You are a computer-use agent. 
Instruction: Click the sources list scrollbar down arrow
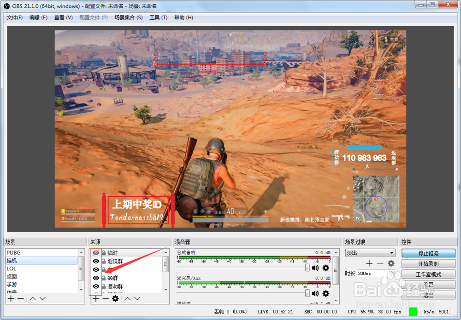click(x=166, y=290)
